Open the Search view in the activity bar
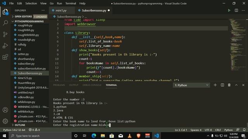 (5, 23)
